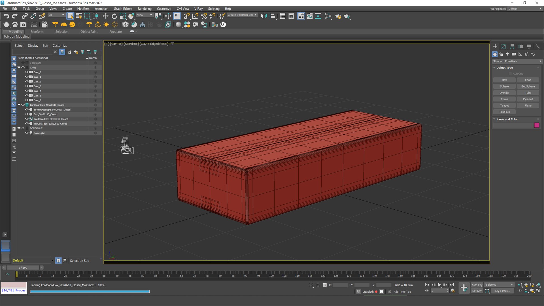Hide the Cam_3 camera eye icon
The height and width of the screenshot is (306, 544).
[27, 86]
